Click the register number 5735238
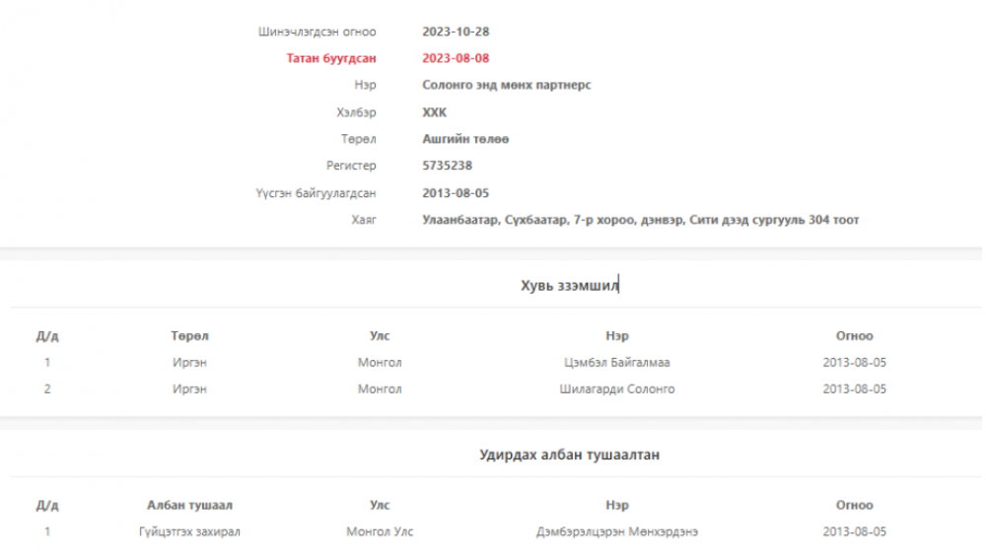This screenshot has width=986, height=559. 447,166
